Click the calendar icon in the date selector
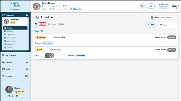The height and width of the screenshot is (101, 181). (152, 17)
